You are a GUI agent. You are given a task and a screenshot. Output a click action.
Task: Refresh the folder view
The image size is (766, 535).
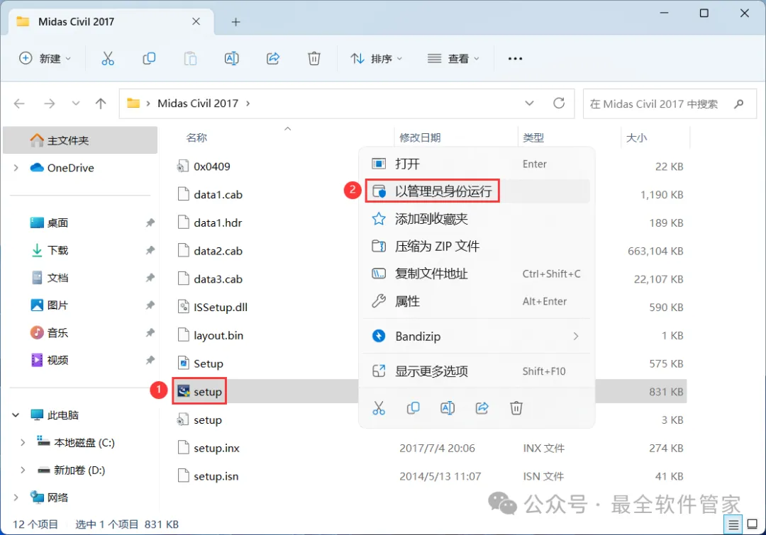(x=559, y=103)
